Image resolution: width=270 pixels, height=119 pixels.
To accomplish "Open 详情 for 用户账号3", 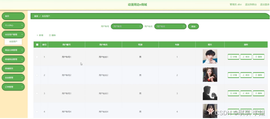I will 233,93.
